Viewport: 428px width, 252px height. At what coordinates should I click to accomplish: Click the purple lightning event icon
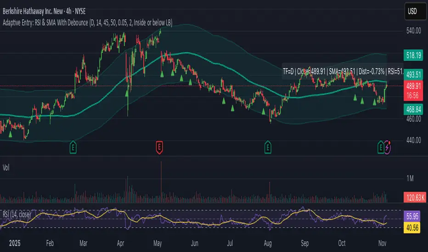[x=388, y=148]
